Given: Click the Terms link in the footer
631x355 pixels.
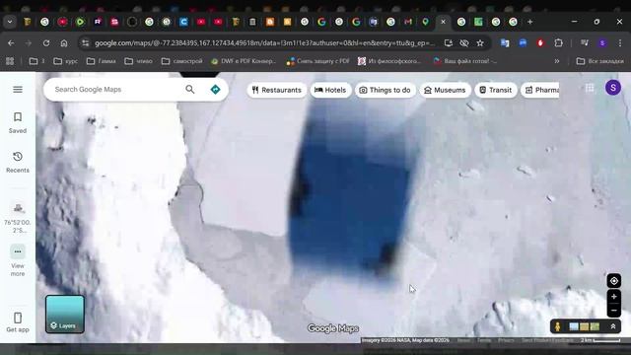Looking at the screenshot, I should 484,340.
